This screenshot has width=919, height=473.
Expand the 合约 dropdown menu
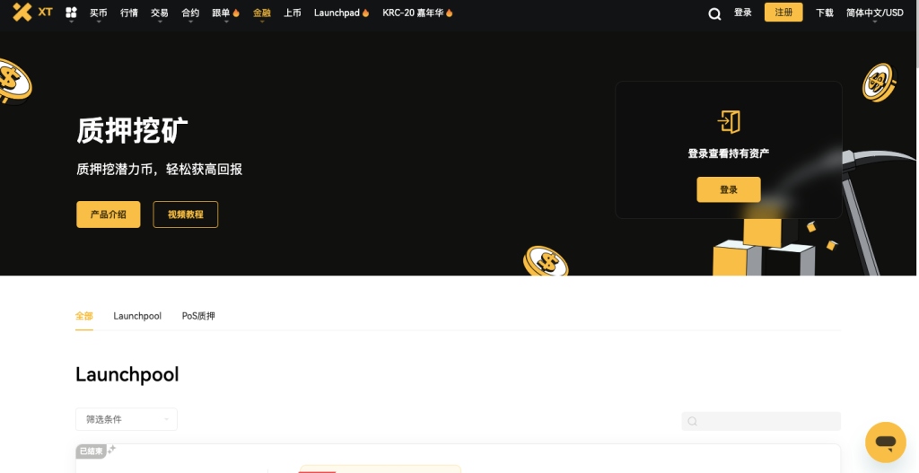pyautogui.click(x=190, y=14)
